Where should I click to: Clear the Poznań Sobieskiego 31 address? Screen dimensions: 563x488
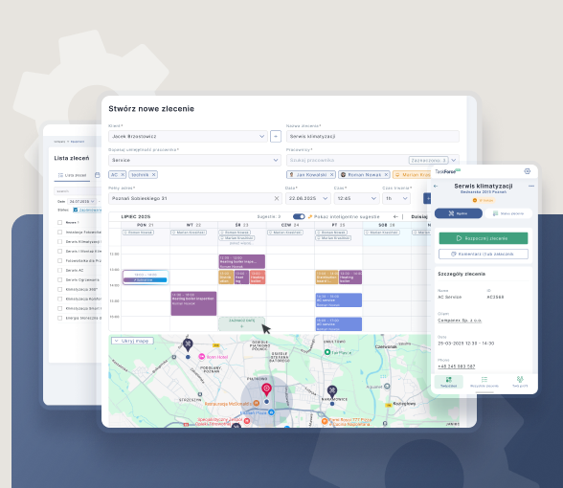[x=277, y=198]
